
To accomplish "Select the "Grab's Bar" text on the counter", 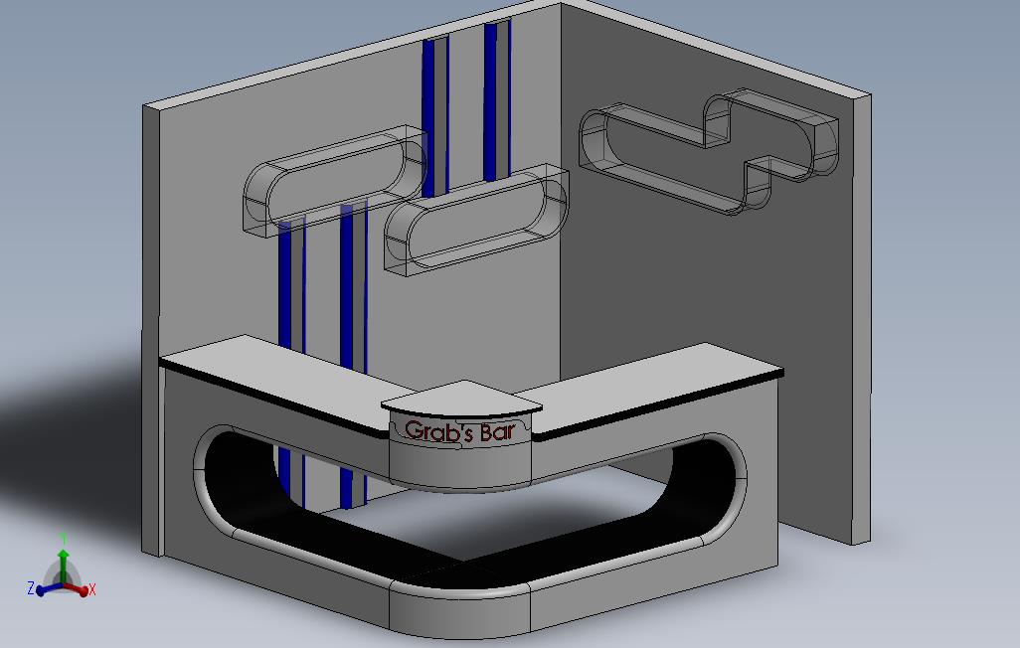I will tap(459, 431).
